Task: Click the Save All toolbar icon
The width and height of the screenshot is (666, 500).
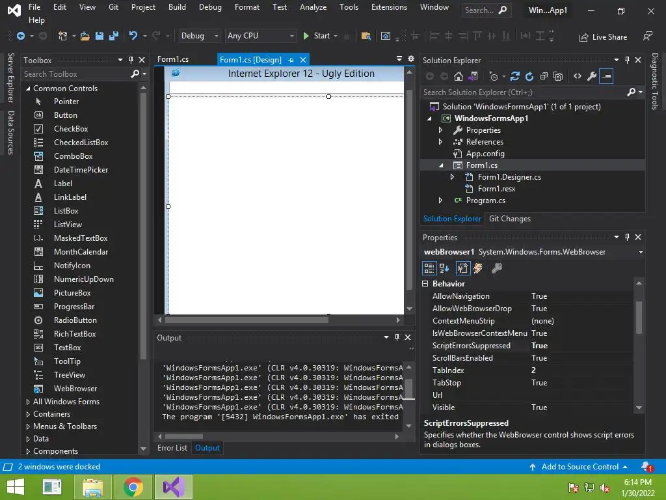Action: pos(113,36)
